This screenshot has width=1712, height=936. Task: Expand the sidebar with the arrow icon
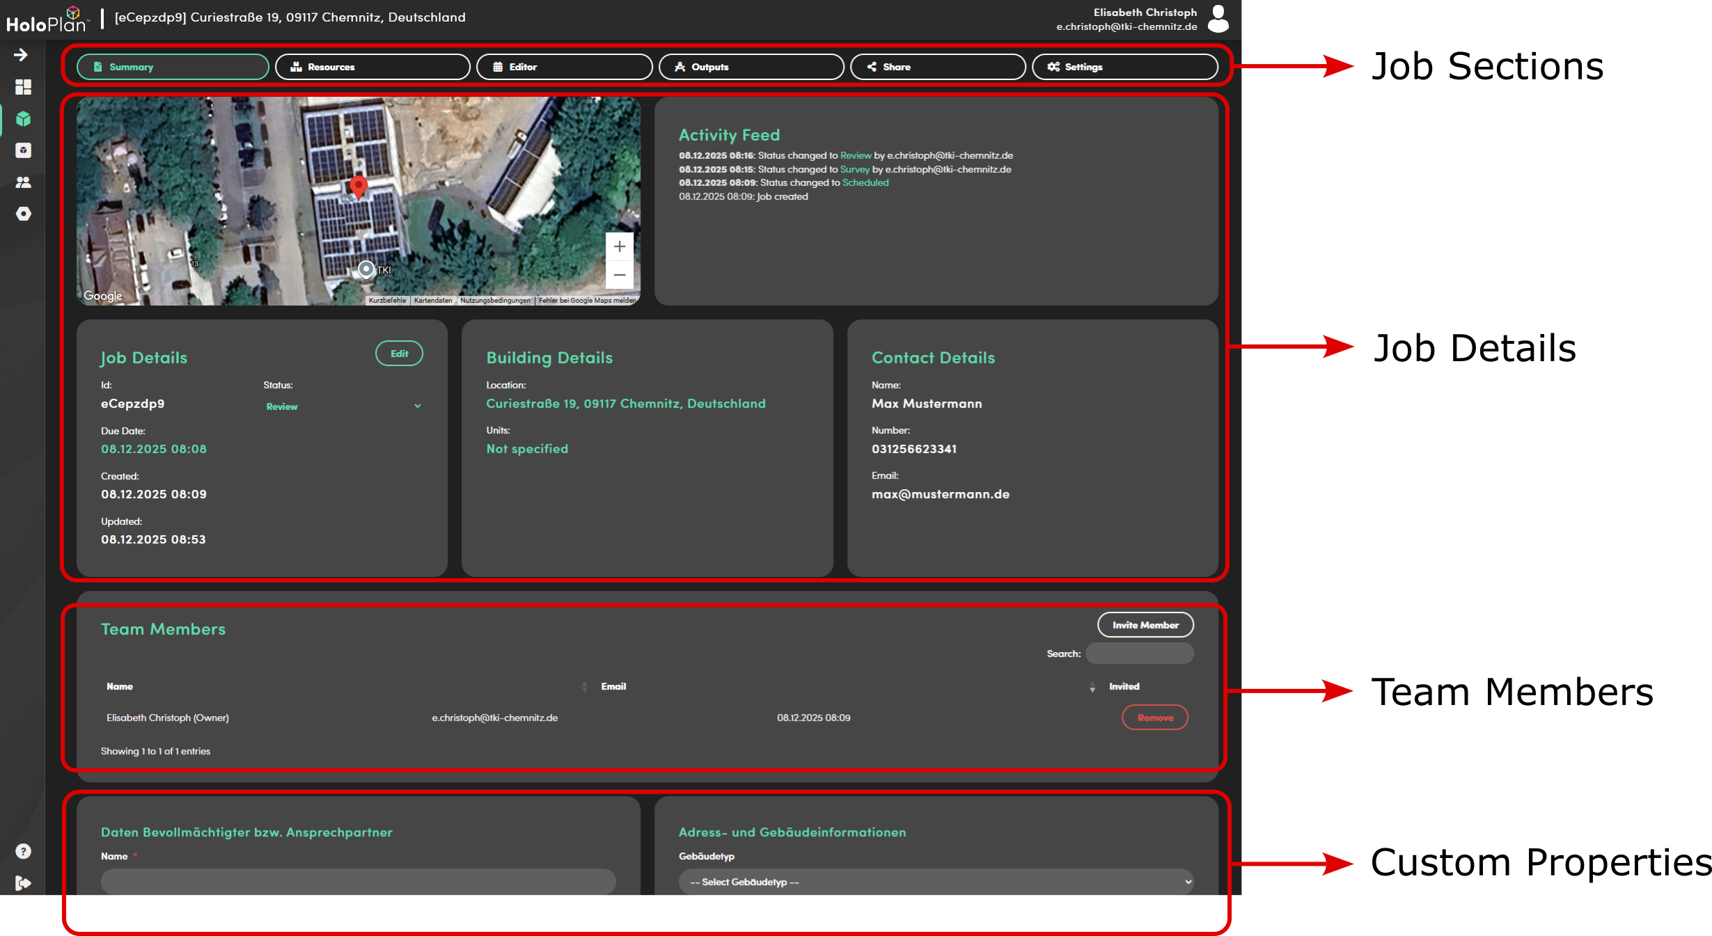(x=22, y=55)
